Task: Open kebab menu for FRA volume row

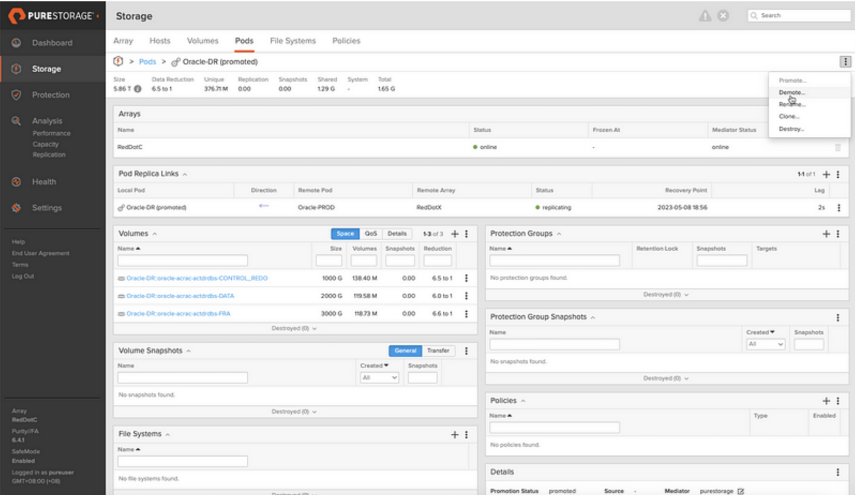Action: point(466,313)
